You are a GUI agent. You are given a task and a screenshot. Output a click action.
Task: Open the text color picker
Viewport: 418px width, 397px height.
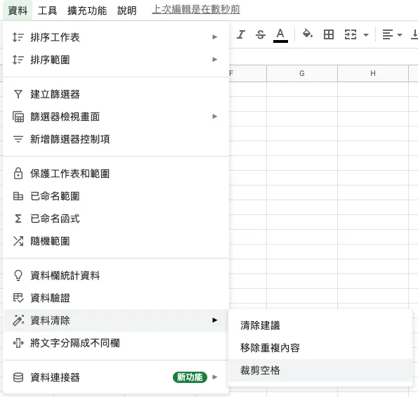(280, 35)
